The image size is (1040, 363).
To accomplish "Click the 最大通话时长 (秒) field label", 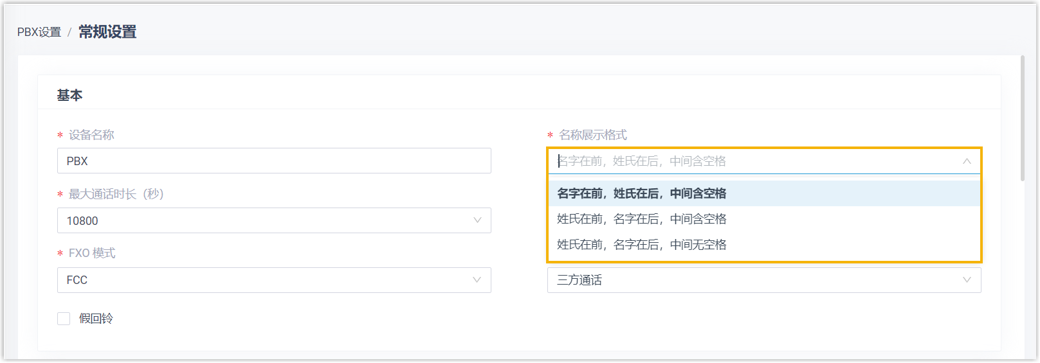I will (x=116, y=194).
